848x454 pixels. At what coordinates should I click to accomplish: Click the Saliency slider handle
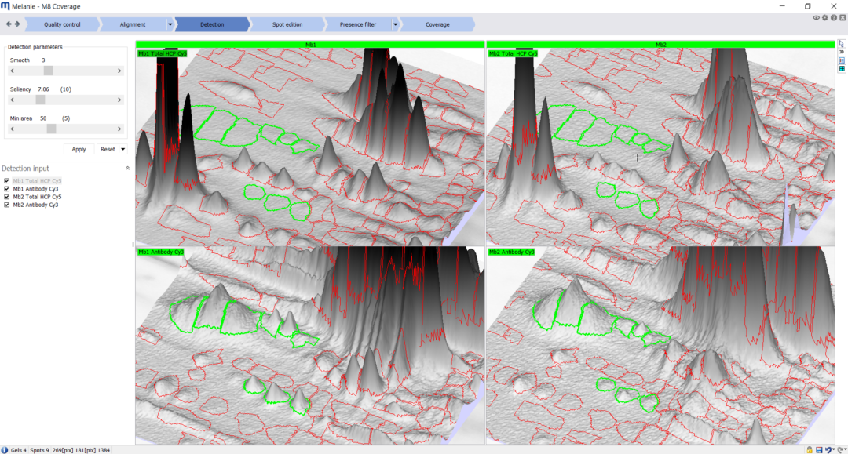pyautogui.click(x=40, y=100)
